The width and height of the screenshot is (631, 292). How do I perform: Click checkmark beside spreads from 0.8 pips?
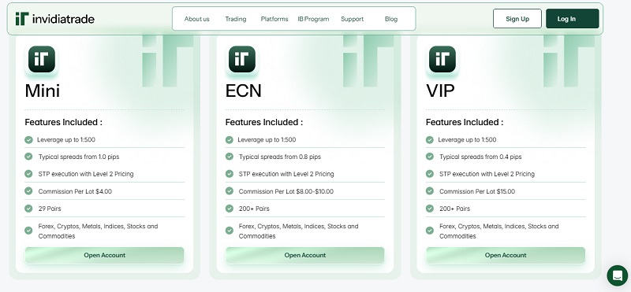pos(230,157)
